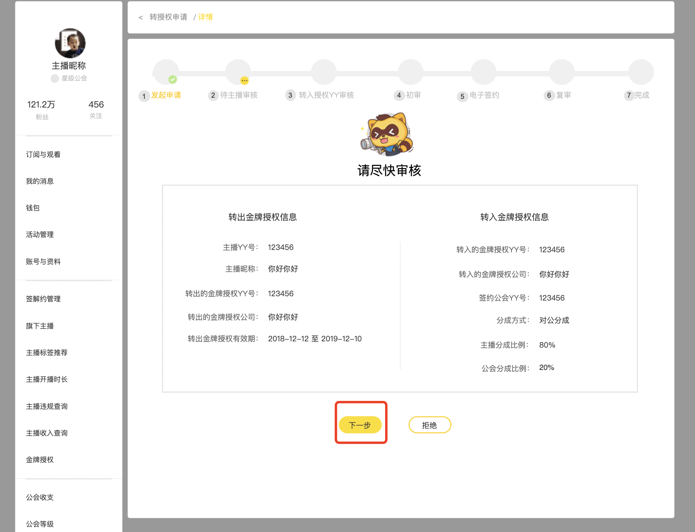Select step 1 发起申请
Image resolution: width=695 pixels, height=532 pixels.
[160, 95]
